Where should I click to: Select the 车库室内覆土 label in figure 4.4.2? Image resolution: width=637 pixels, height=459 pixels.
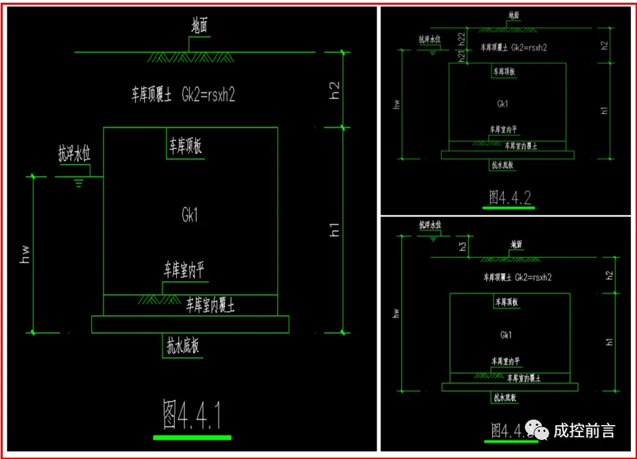tap(521, 146)
